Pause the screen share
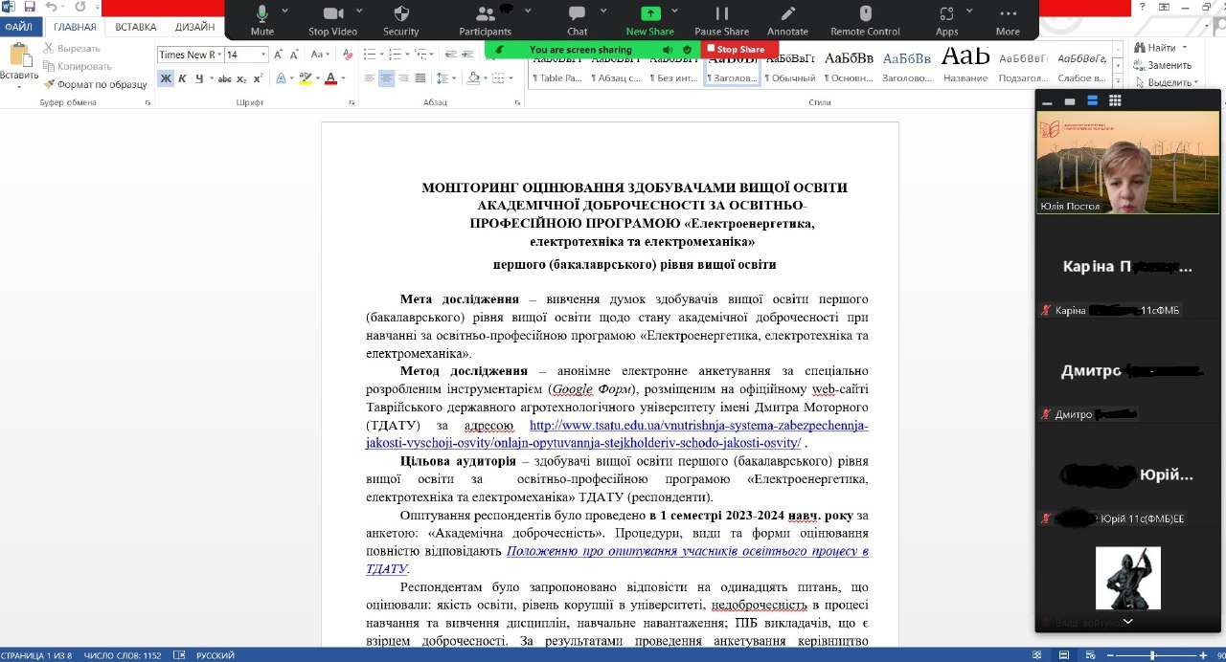Image resolution: width=1226 pixels, height=662 pixels. 722,20
